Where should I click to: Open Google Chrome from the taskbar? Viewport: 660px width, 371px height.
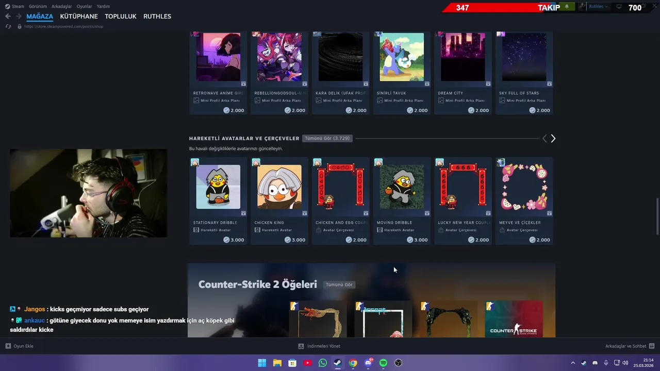coord(353,363)
